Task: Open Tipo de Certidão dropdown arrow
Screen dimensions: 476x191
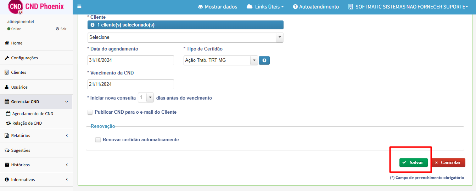Action: (x=254, y=60)
